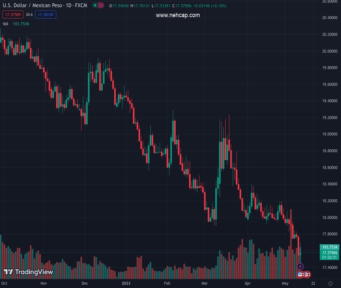This screenshot has height=288, width=341.
Task: Click the current price label 17.57986 on axis
Action: [x=329, y=252]
